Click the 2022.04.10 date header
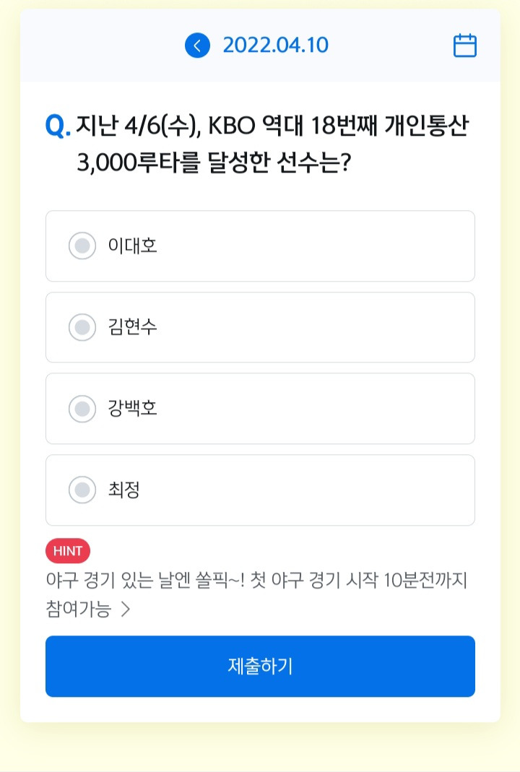This screenshot has height=772, width=520. pyautogui.click(x=276, y=45)
